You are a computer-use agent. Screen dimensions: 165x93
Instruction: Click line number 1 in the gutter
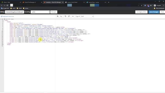click(x=2, y=19)
